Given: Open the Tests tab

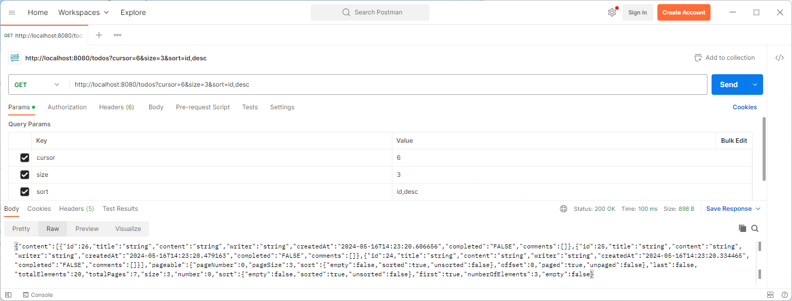Looking at the screenshot, I should [x=250, y=107].
